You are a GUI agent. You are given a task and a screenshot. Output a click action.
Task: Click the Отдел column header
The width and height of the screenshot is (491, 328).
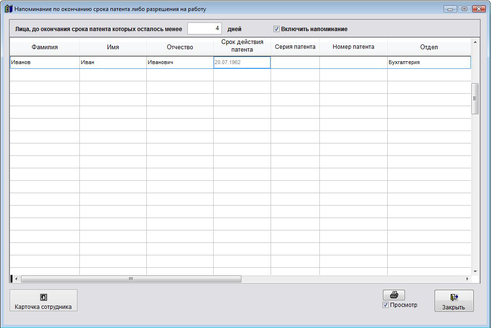pos(429,47)
